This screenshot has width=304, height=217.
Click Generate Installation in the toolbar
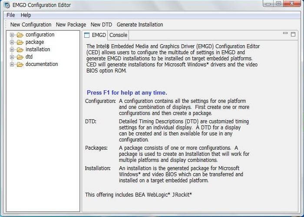pyautogui.click(x=140, y=25)
